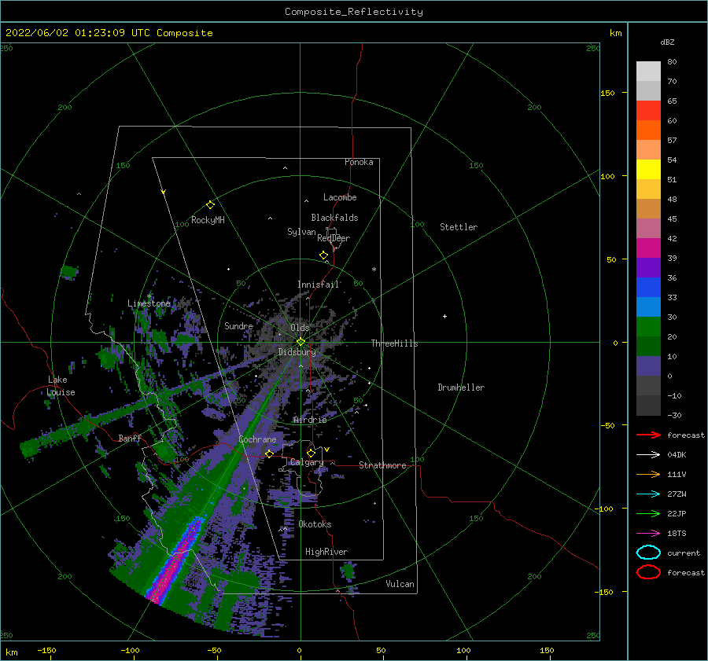
Task: Click the Didsbury town label
Action: click(297, 352)
